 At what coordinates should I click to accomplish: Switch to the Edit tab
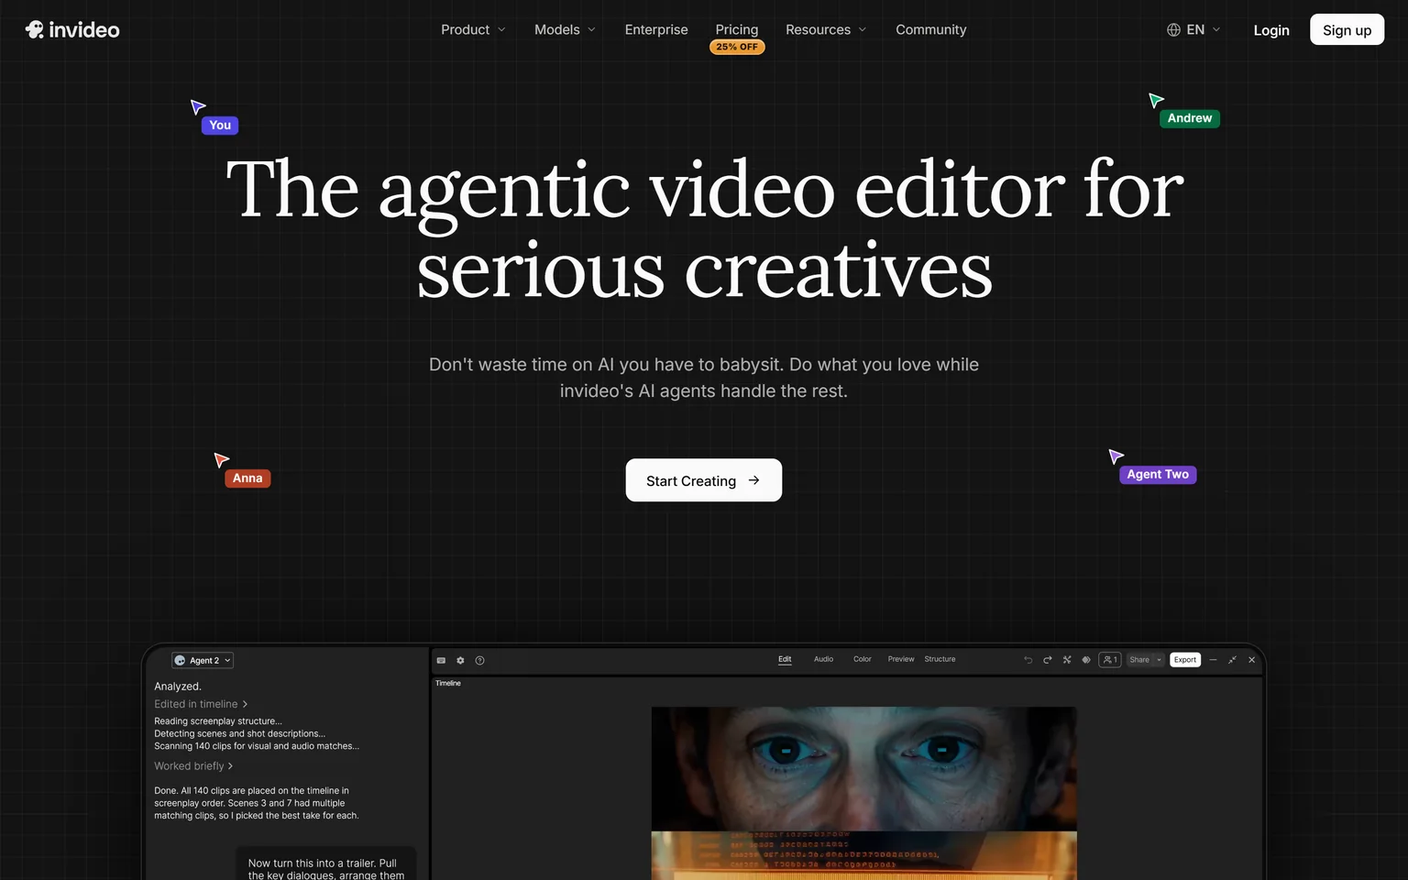(785, 659)
